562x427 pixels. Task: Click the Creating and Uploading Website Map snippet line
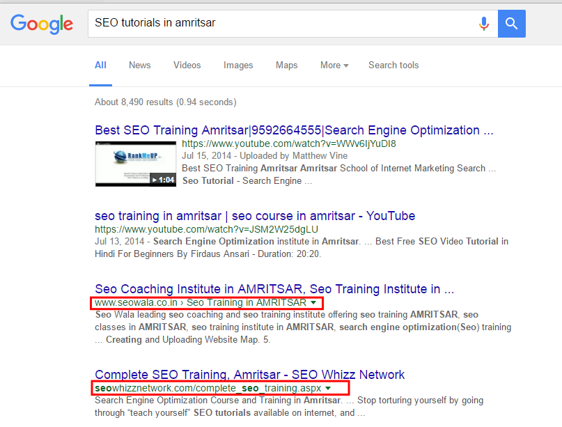[182, 339]
